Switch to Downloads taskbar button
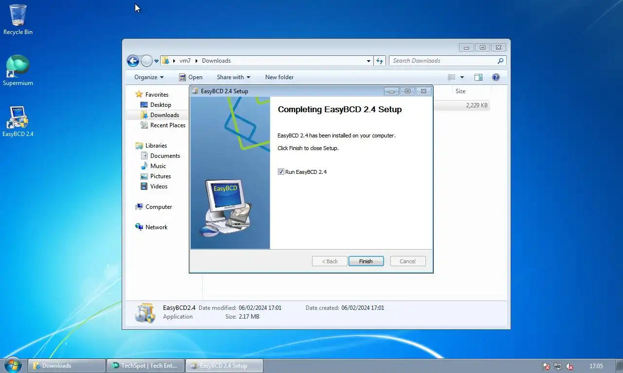The image size is (623, 373). coord(67,366)
